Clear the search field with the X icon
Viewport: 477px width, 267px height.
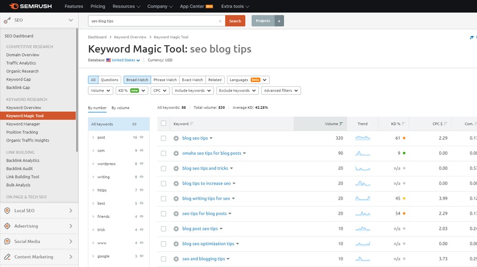tap(220, 21)
